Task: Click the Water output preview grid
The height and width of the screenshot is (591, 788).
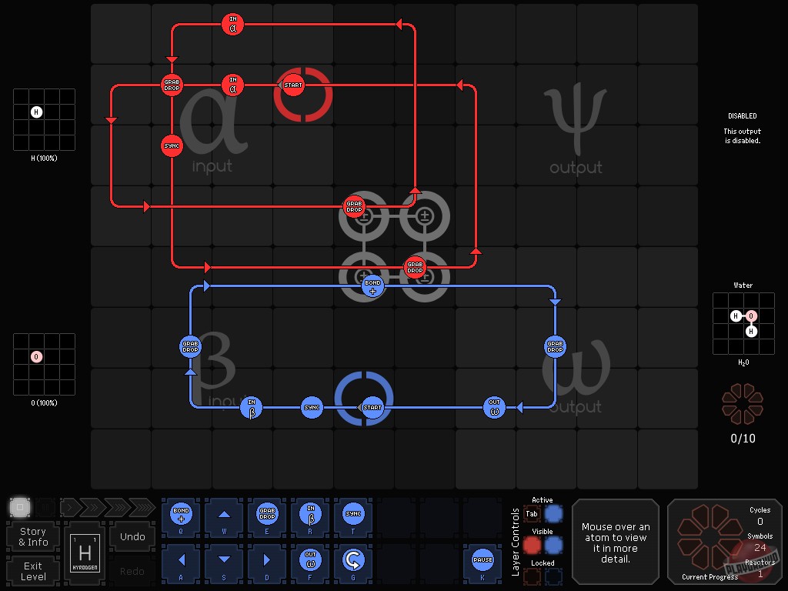Action: [742, 323]
